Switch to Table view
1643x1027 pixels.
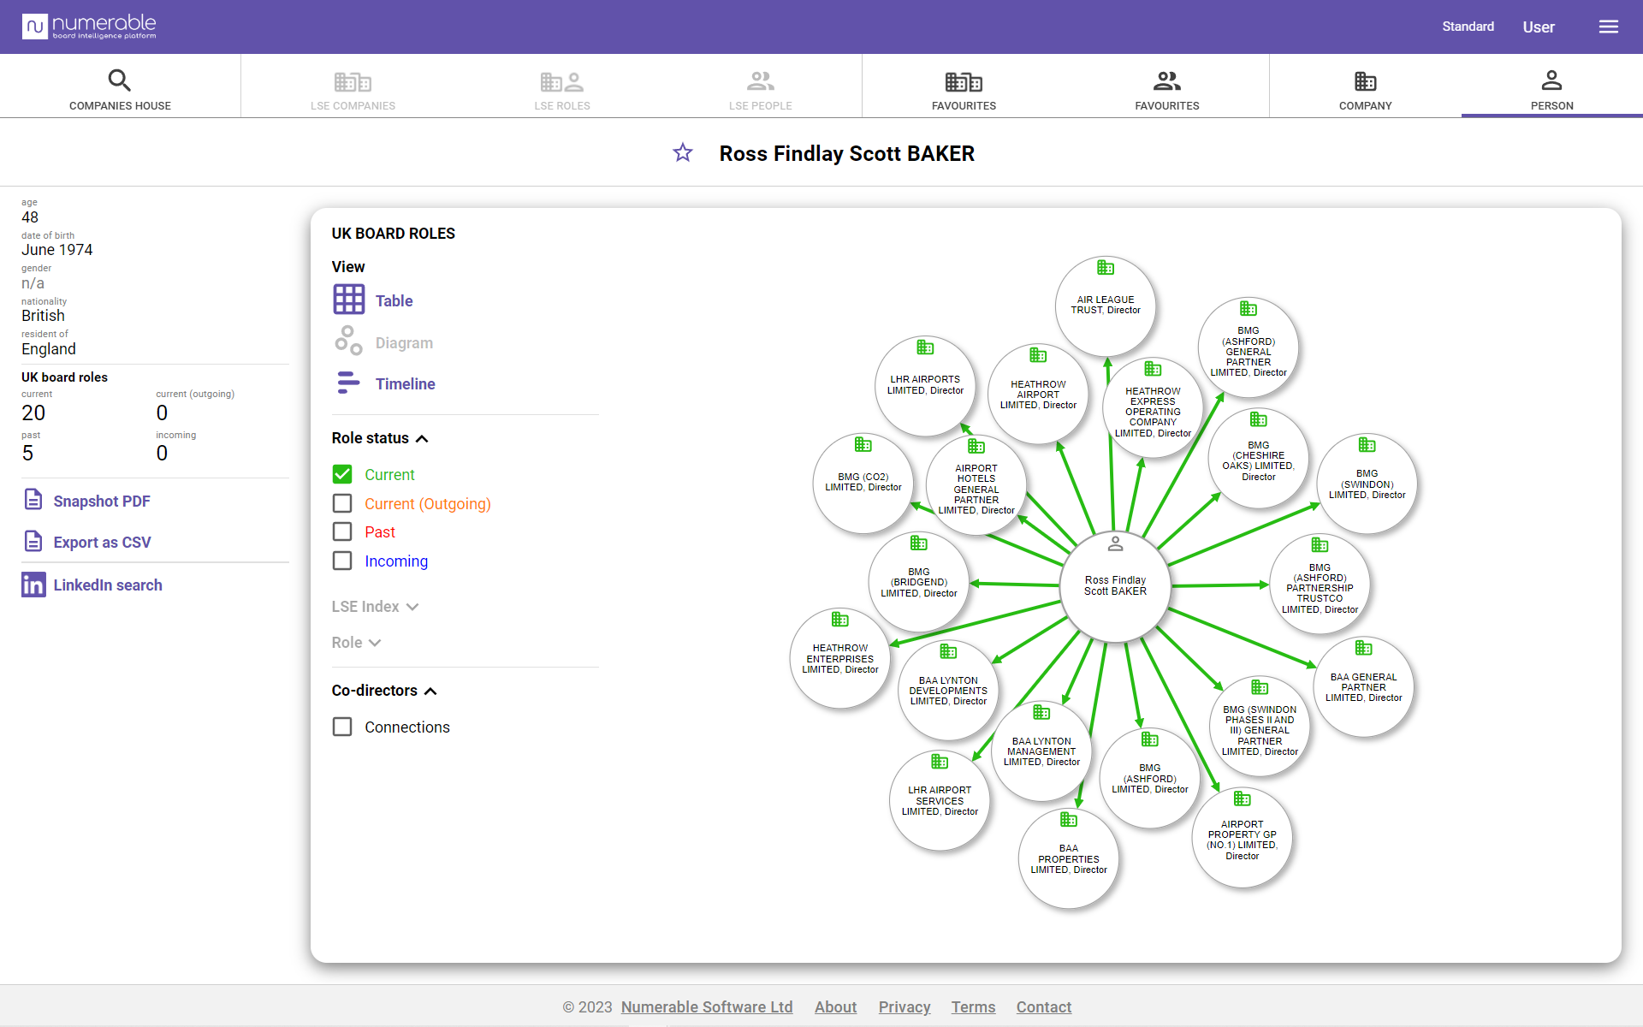point(373,300)
